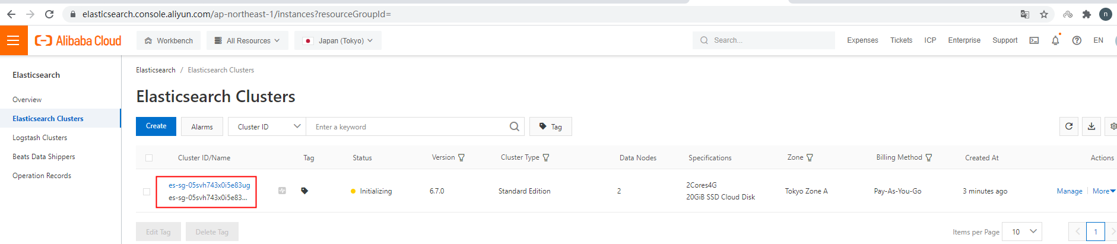Click the browser forward arrow
The height and width of the screenshot is (244, 1117).
(x=30, y=14)
